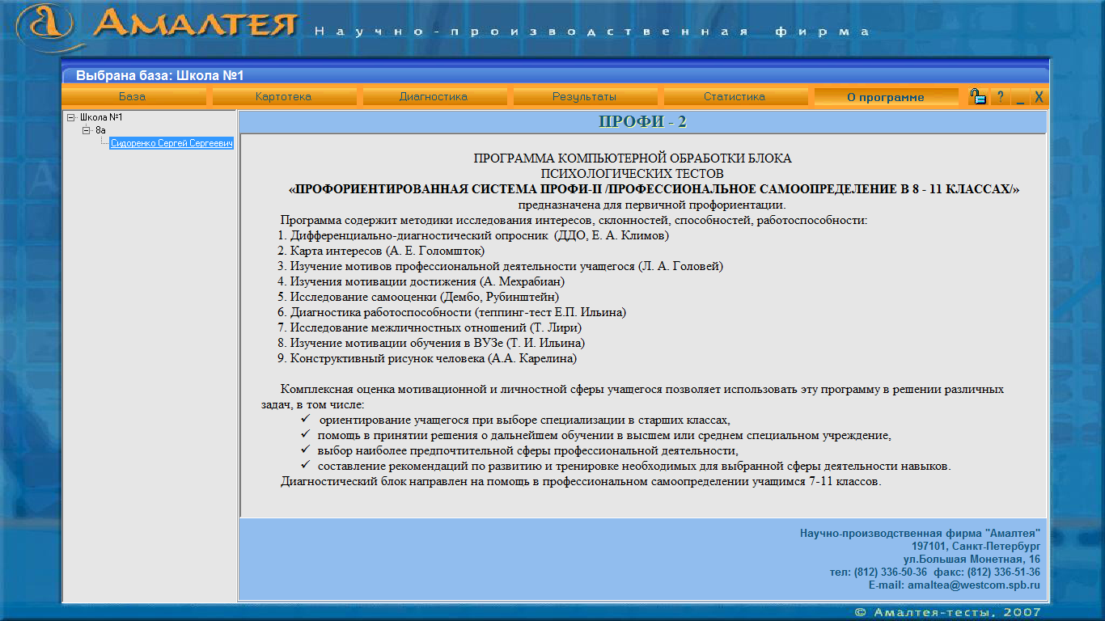Click the Карта интересов line
Image resolution: width=1105 pixels, height=621 pixels.
pos(381,251)
